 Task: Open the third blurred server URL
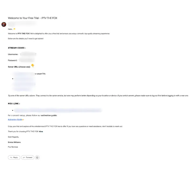click(x=24, y=84)
